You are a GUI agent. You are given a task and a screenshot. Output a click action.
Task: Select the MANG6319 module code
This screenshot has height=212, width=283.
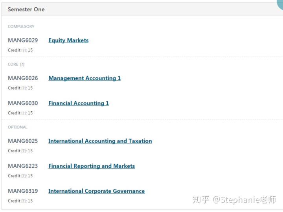click(x=23, y=191)
